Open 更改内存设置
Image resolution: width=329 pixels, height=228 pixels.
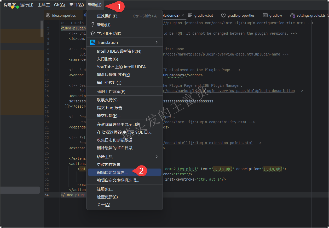point(125,165)
